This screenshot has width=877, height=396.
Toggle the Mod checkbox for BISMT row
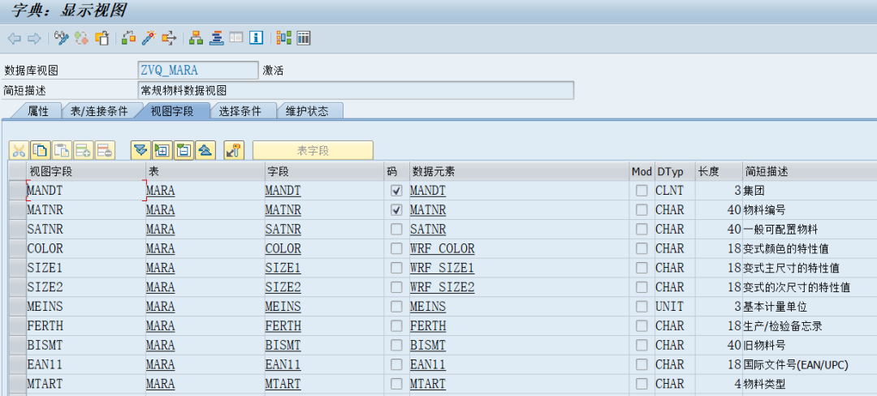coord(642,345)
